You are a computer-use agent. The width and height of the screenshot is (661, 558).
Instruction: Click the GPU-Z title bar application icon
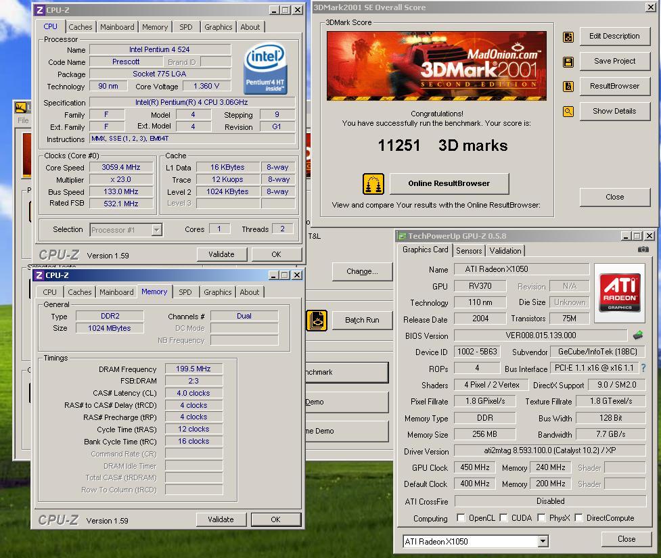pyautogui.click(x=402, y=236)
